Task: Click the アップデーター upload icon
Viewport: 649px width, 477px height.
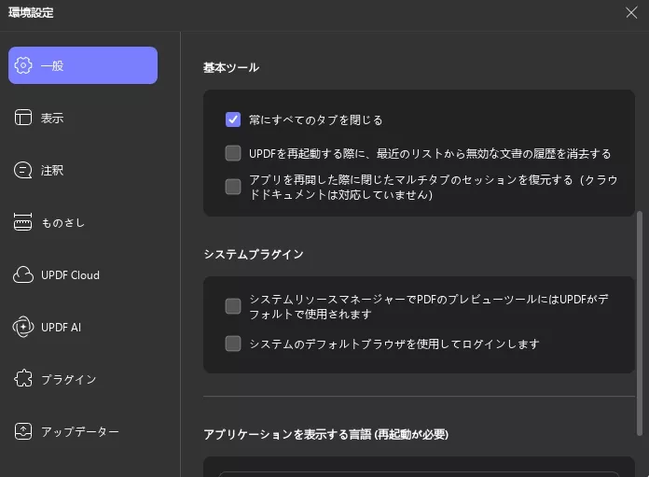Action: coord(23,431)
